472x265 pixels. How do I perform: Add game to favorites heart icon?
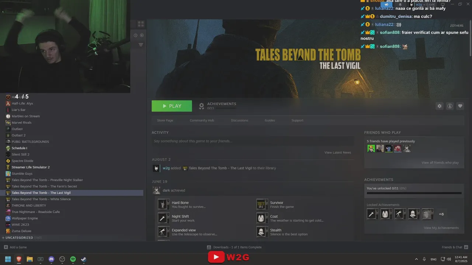pyautogui.click(x=460, y=106)
